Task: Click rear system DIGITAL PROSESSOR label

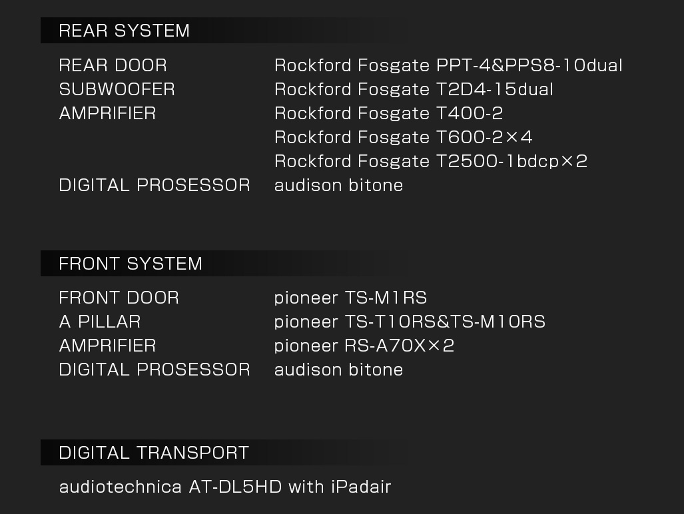Action: click(x=155, y=185)
